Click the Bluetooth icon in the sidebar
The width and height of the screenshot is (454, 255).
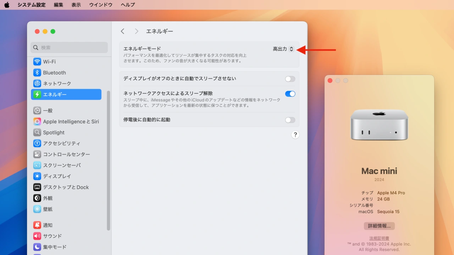coord(37,73)
